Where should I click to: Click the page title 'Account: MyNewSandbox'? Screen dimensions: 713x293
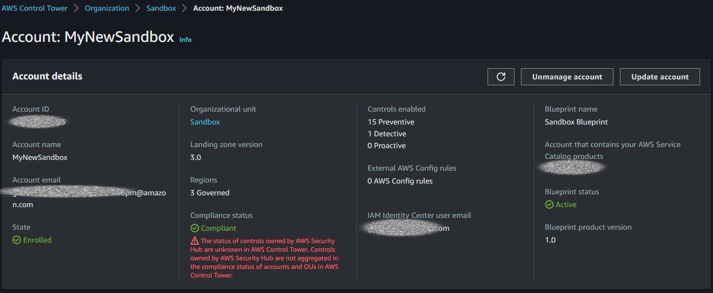point(88,37)
